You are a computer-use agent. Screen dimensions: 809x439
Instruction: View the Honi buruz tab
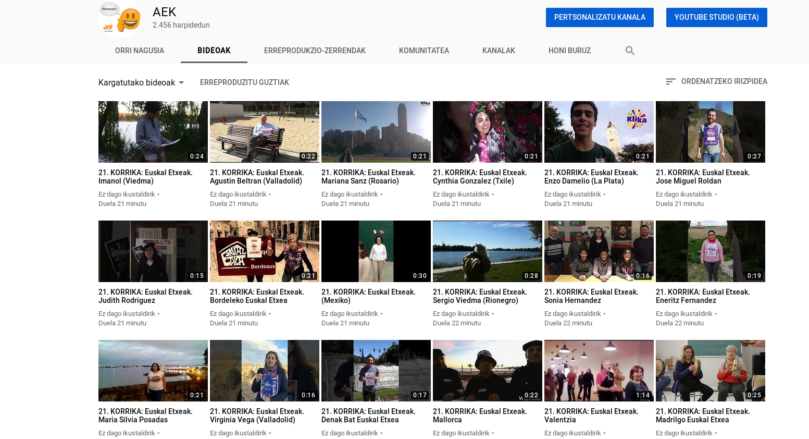569,51
